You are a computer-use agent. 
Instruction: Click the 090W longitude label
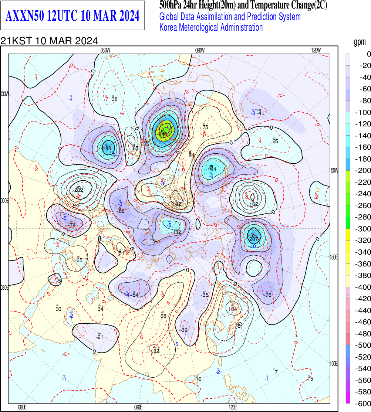200,51
